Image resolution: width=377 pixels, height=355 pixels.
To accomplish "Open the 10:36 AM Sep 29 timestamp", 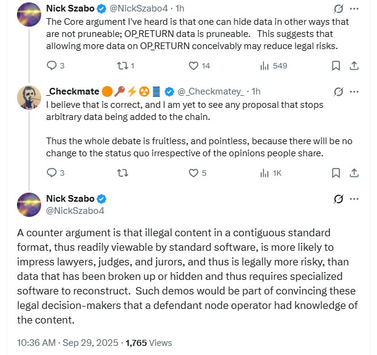I will [x=62, y=342].
